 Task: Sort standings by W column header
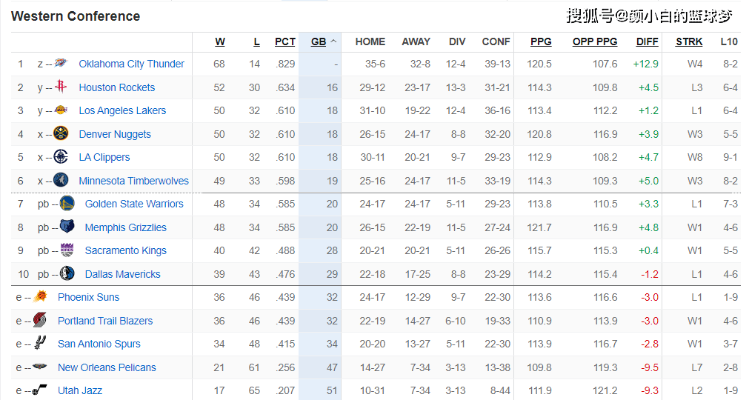tap(220, 42)
